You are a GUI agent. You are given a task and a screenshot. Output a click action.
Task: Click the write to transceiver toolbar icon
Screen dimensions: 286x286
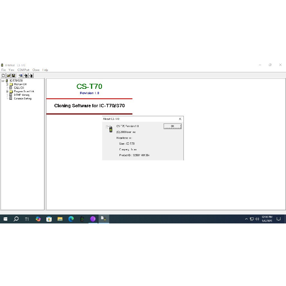[31, 75]
